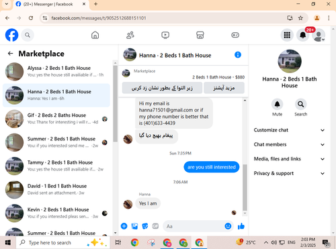Image resolution: width=336 pixels, height=249 pixels.
Task: Open the nine-dot Menu grid icon
Action: tap(287, 35)
